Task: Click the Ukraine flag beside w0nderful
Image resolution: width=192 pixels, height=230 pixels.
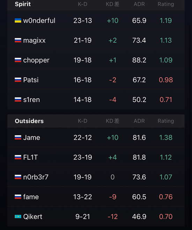Action: [18, 21]
